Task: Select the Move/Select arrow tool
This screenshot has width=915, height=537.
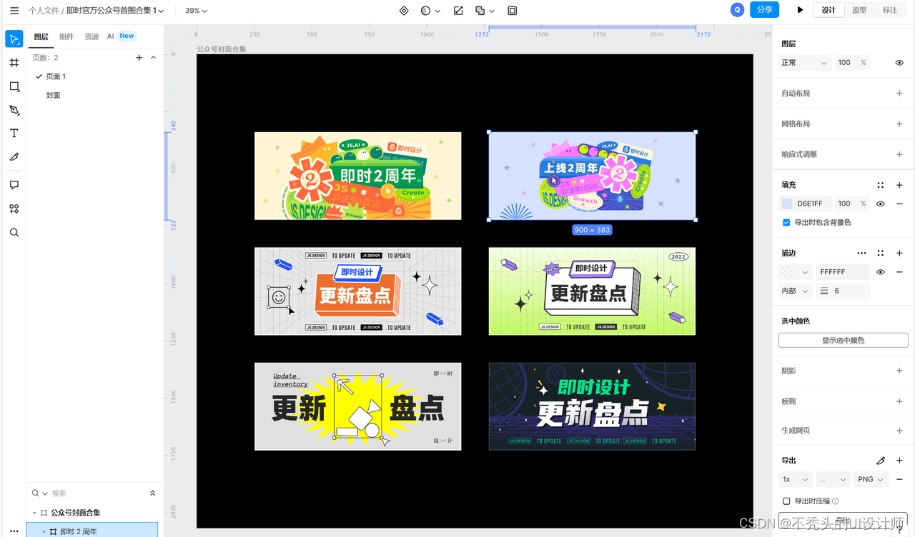Action: (x=14, y=39)
